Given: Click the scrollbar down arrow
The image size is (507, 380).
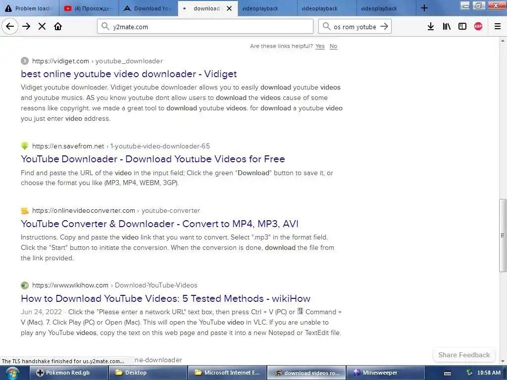Looking at the screenshot, I should click(503, 361).
